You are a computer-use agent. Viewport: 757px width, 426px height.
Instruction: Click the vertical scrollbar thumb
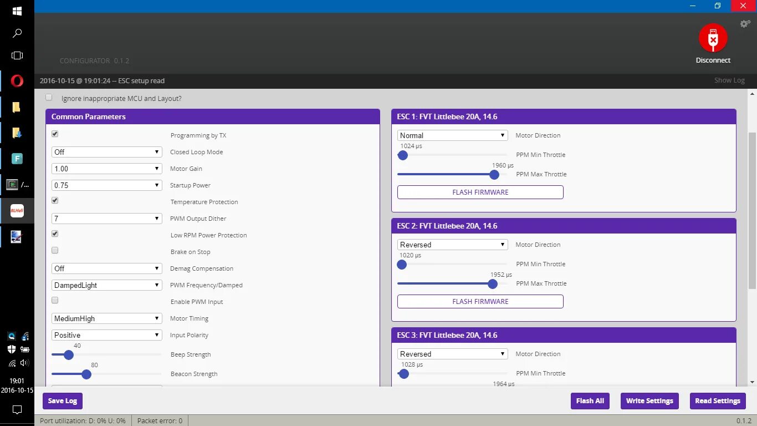(x=752, y=210)
